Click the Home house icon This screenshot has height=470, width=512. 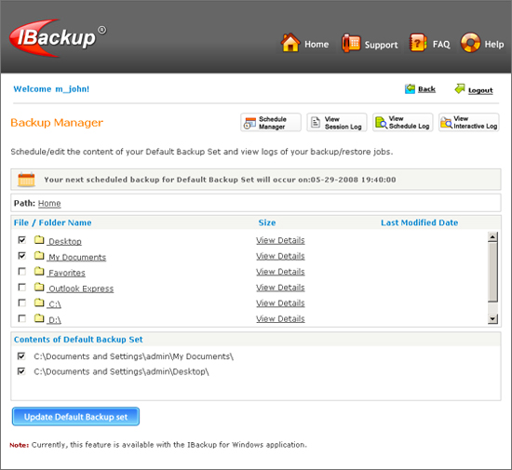click(290, 43)
